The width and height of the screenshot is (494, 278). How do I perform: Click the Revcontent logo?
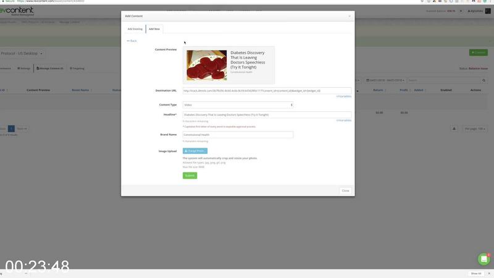(x=17, y=11)
